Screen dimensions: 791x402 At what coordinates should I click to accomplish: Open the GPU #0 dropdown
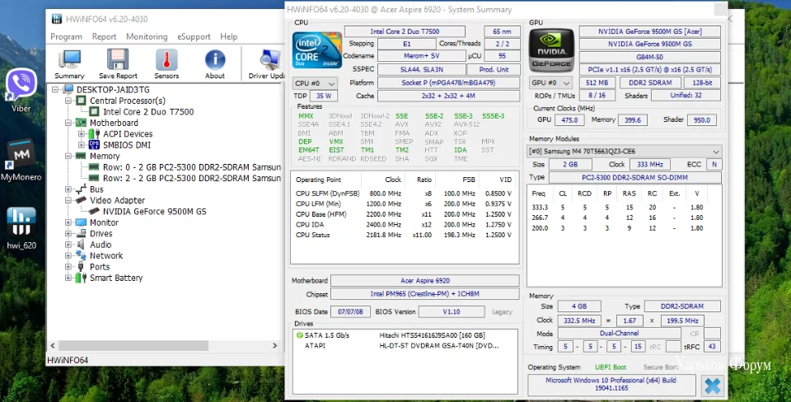tap(550, 82)
